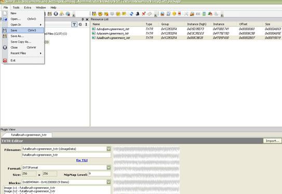Click the yellow smiley face toolbar icon
282x194 pixels.
coord(174,14)
